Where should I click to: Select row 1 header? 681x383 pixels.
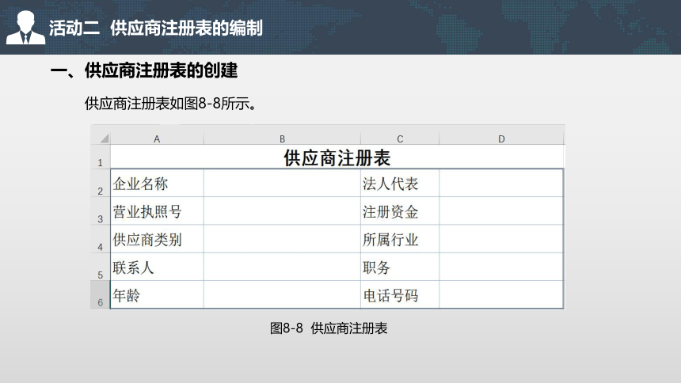tap(101, 157)
